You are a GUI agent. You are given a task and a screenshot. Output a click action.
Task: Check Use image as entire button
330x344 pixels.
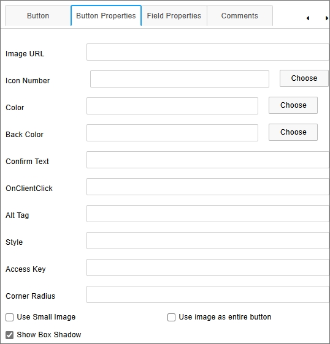(171, 317)
